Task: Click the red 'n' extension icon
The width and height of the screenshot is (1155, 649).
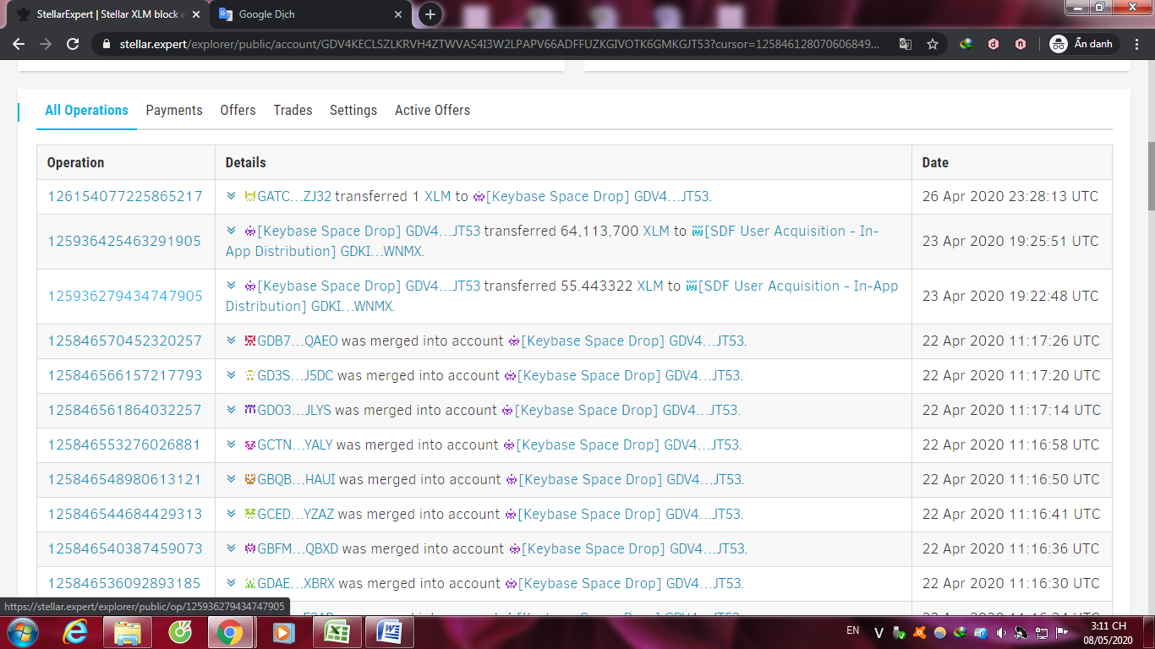Action: (x=1021, y=44)
